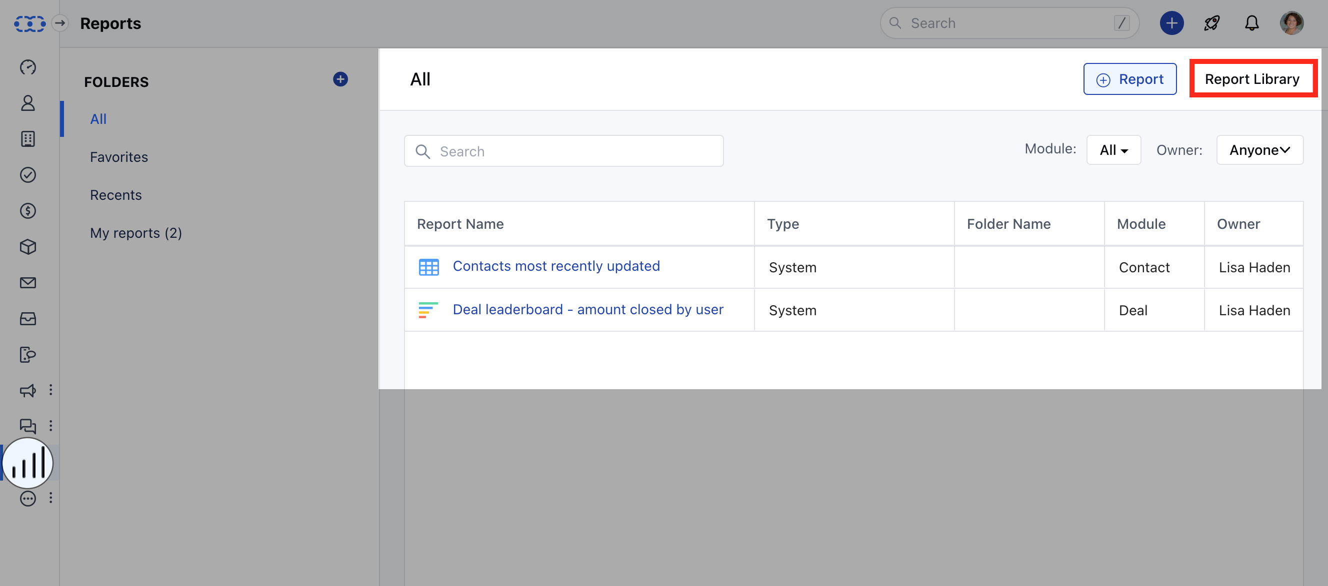Open the dashboard gauge icon in sidebar
The height and width of the screenshot is (586, 1328).
28,67
